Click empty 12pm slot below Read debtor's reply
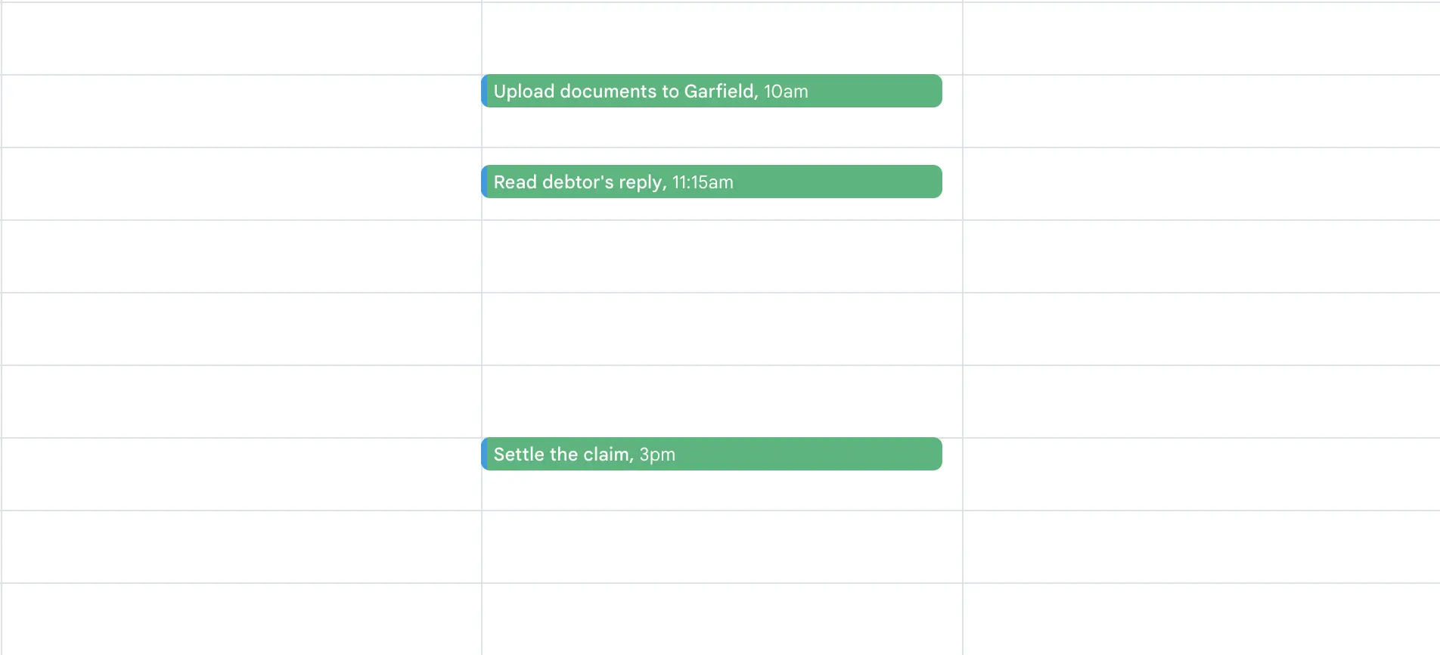This screenshot has height=655, width=1440. pos(722,256)
